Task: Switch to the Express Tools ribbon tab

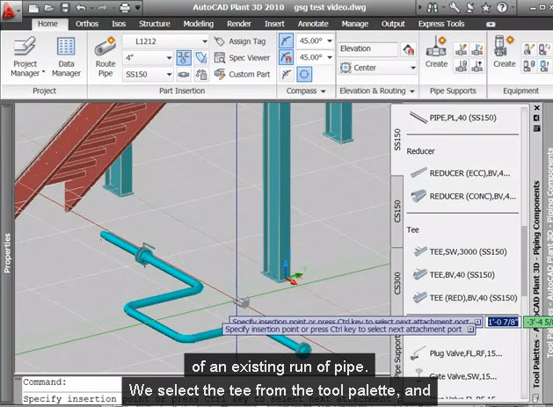Action: 441,24
